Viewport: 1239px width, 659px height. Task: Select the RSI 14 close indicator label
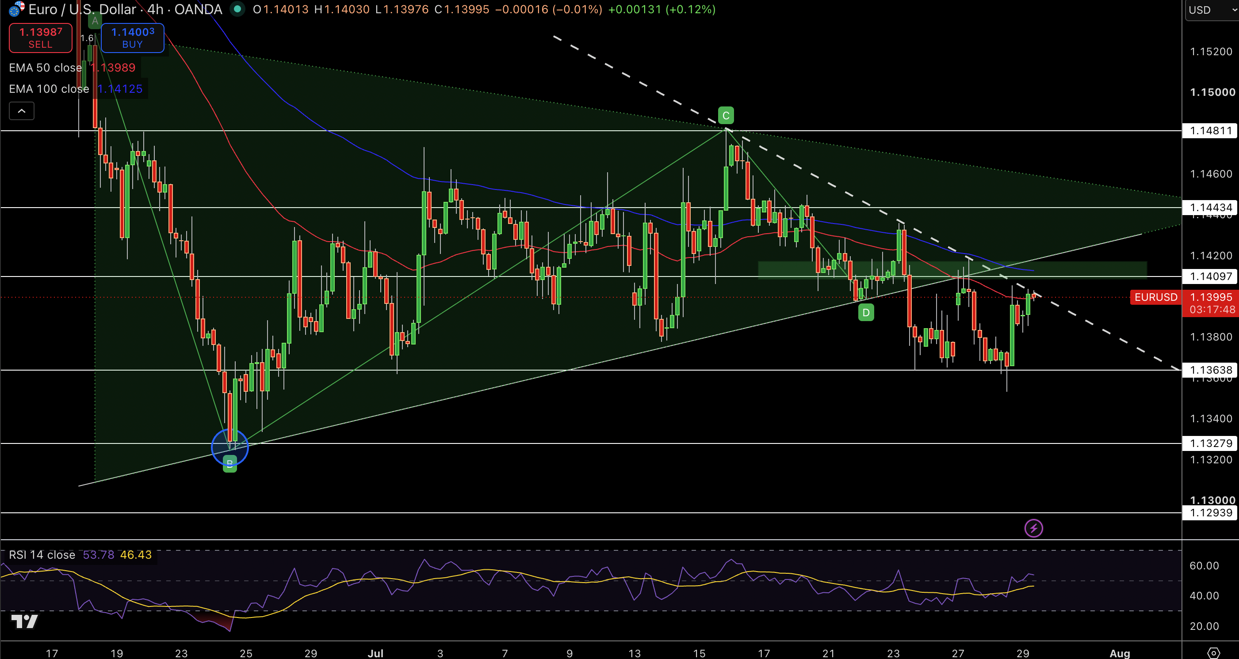42,555
